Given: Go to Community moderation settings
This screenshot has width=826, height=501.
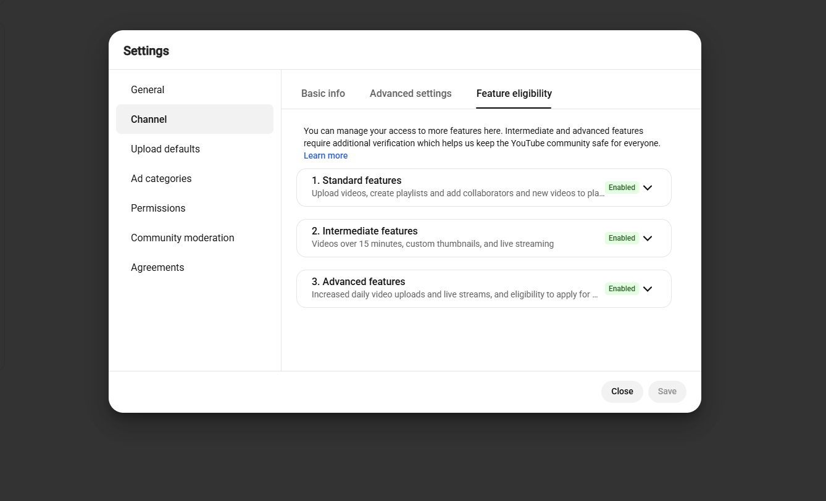Looking at the screenshot, I should 194,238.
